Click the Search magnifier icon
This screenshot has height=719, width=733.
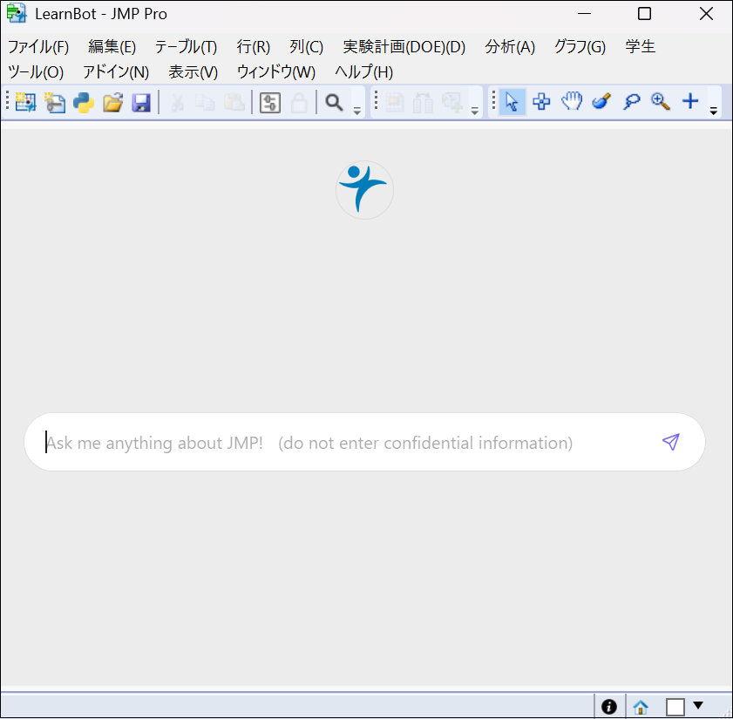[x=334, y=102]
